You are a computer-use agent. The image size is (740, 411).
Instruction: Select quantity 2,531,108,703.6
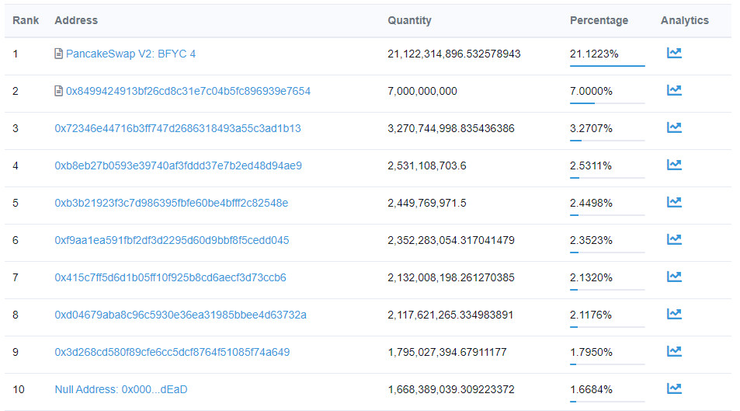[427, 165]
